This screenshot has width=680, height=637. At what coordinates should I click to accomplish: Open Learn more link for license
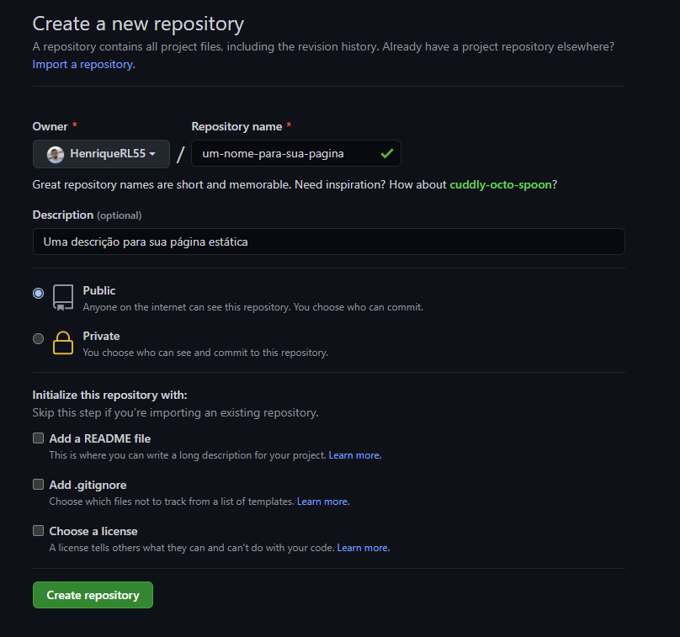[x=363, y=548]
